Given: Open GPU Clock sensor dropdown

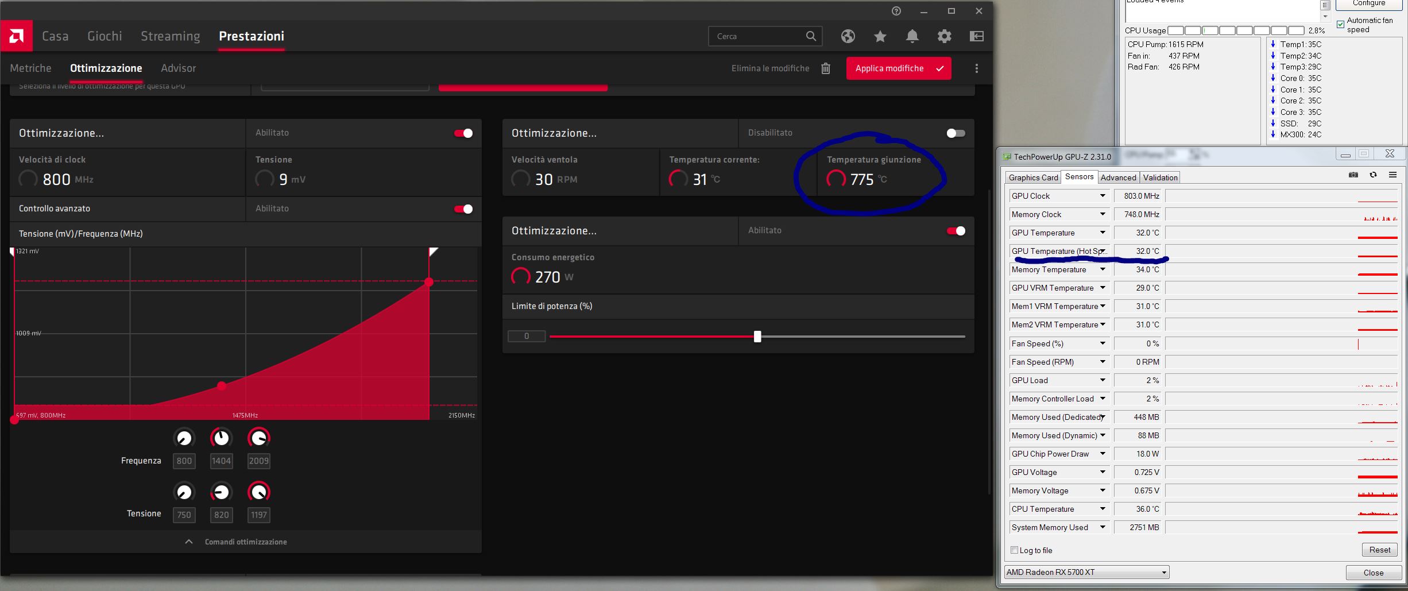Looking at the screenshot, I should (1103, 196).
